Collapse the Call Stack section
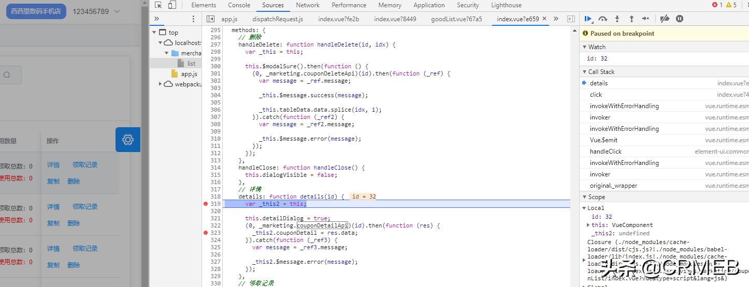The image size is (749, 287). click(x=584, y=72)
